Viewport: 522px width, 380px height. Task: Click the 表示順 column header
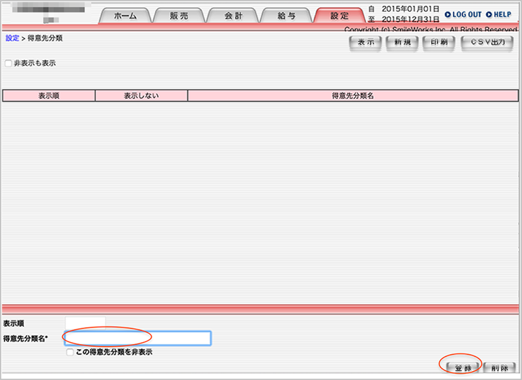pyautogui.click(x=49, y=96)
